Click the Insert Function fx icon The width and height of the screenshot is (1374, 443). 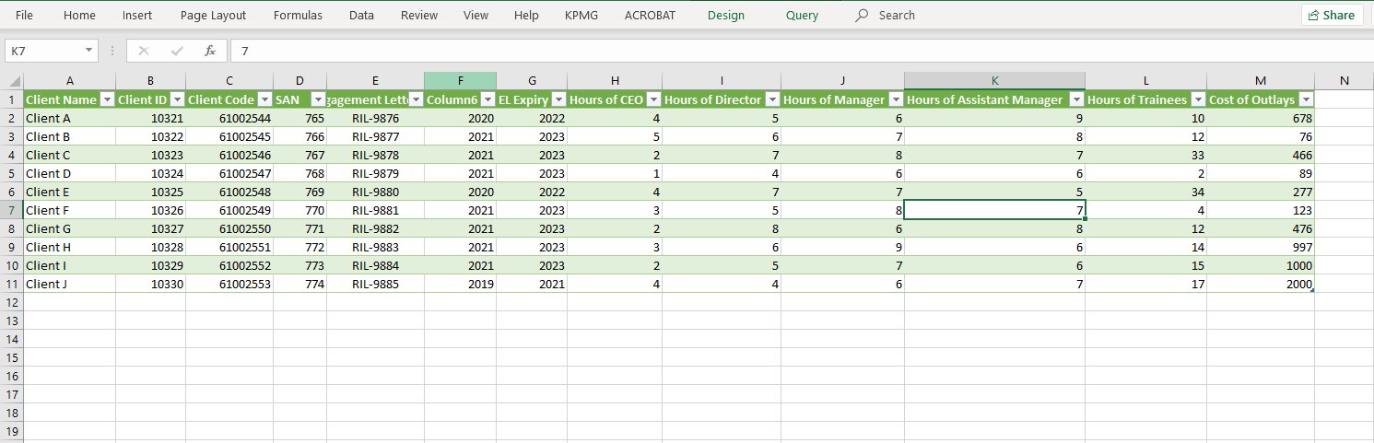pos(210,51)
